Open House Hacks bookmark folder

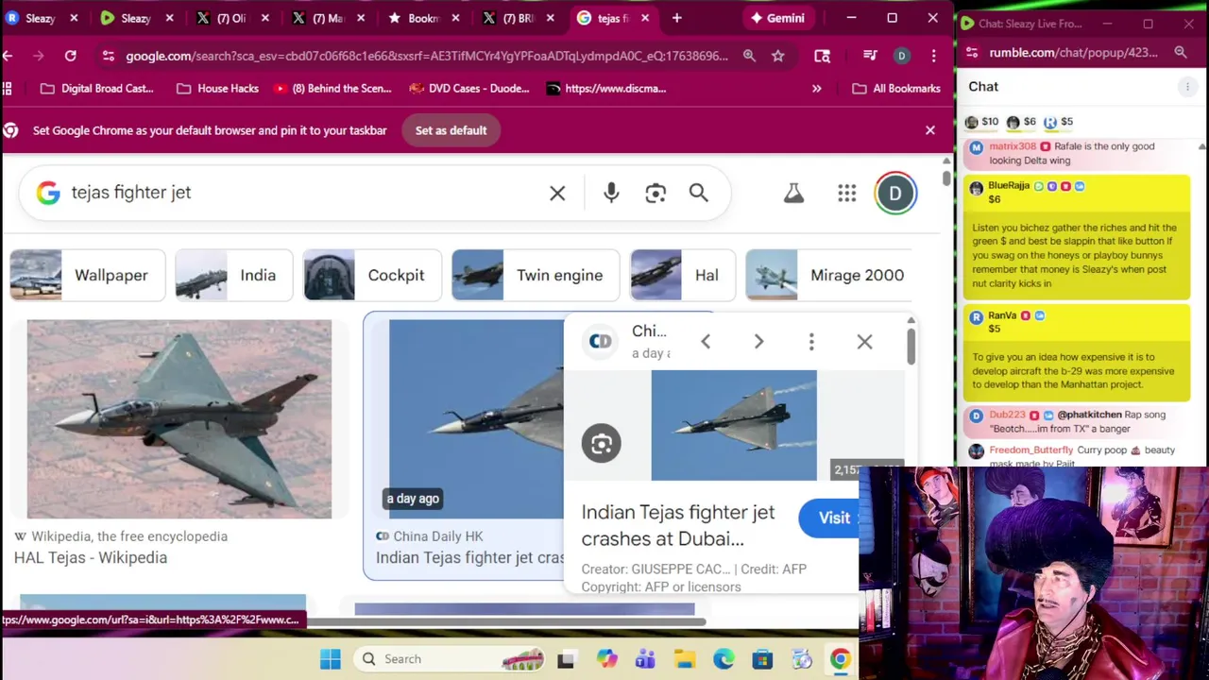point(218,88)
